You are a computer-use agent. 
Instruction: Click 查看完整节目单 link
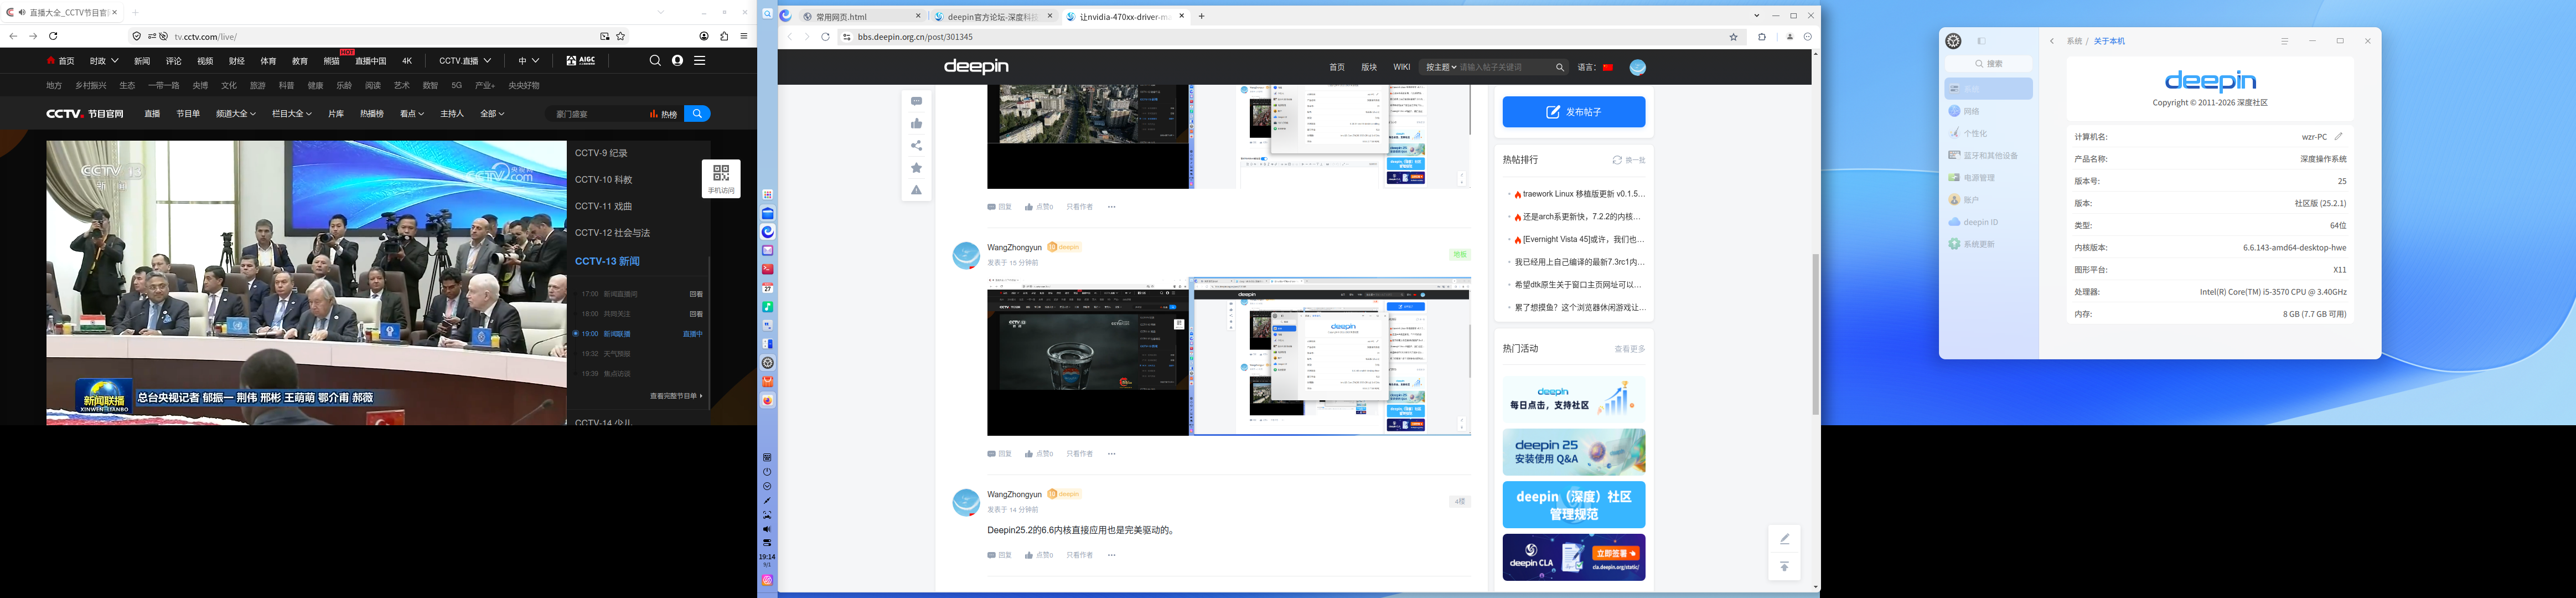(x=676, y=396)
